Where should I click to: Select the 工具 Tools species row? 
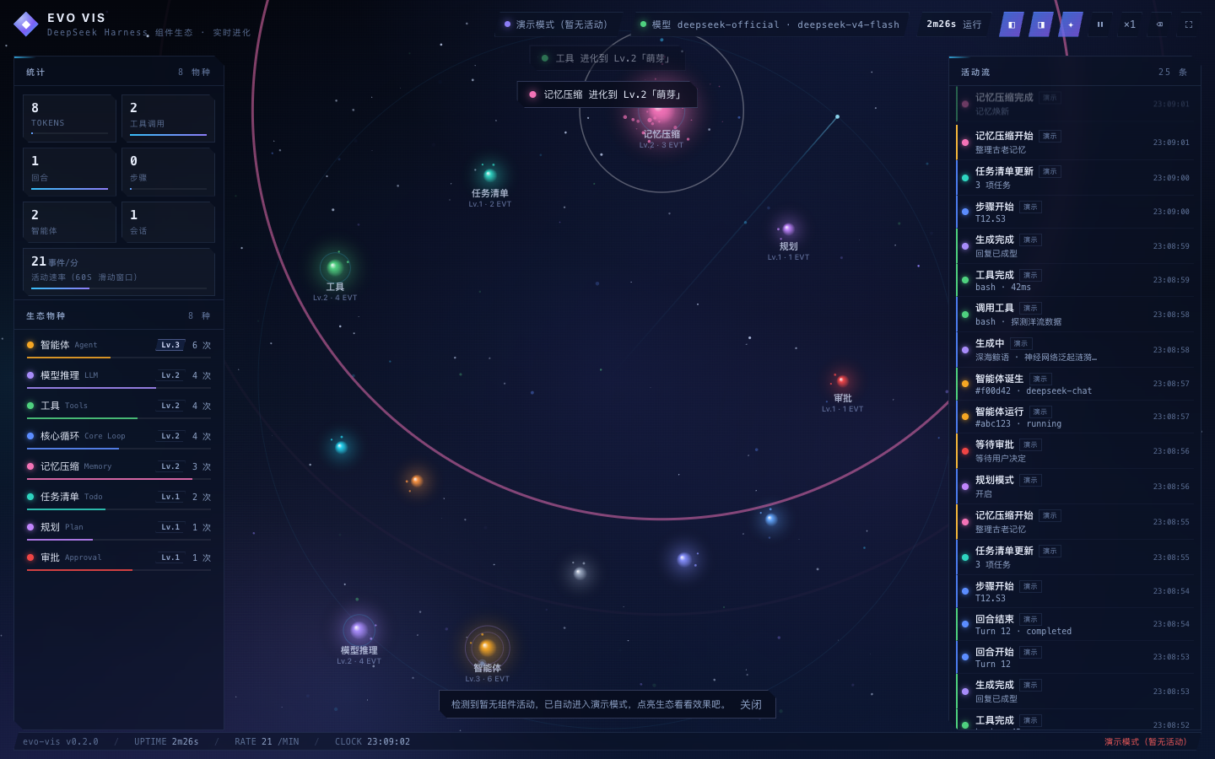click(119, 406)
